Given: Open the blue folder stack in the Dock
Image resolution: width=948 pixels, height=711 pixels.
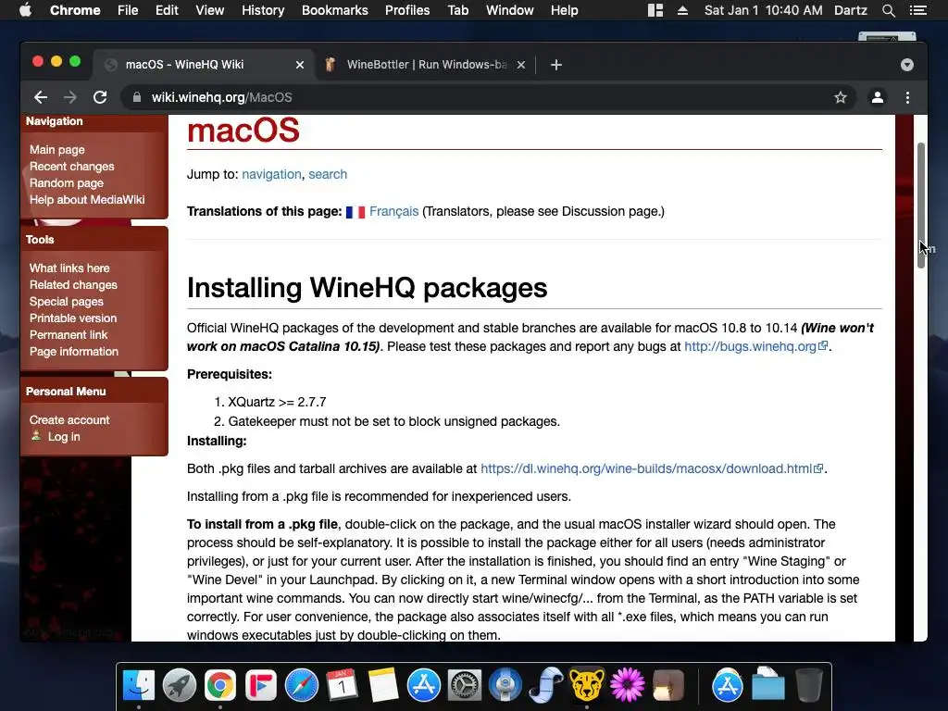Looking at the screenshot, I should tap(767, 686).
